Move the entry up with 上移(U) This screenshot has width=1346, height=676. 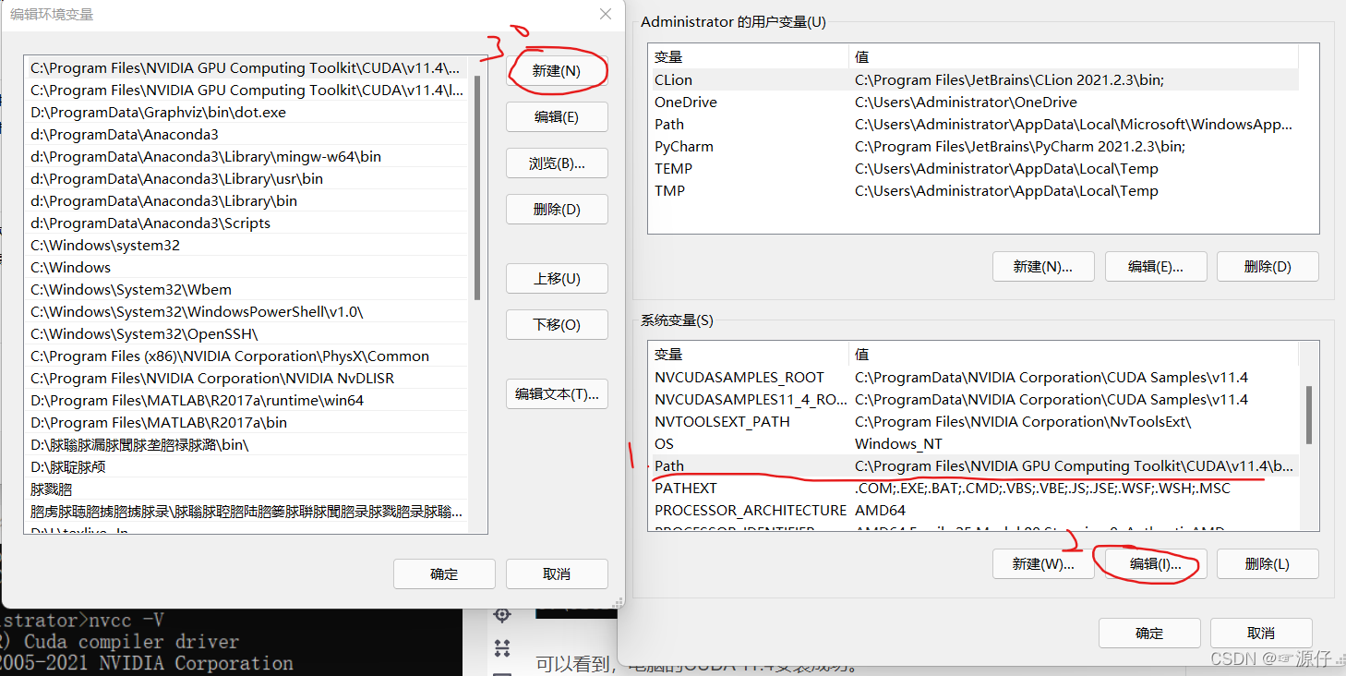point(557,279)
